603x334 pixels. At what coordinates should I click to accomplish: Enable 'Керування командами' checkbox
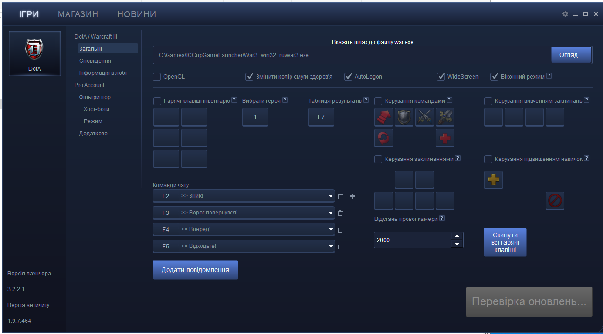[x=379, y=101]
